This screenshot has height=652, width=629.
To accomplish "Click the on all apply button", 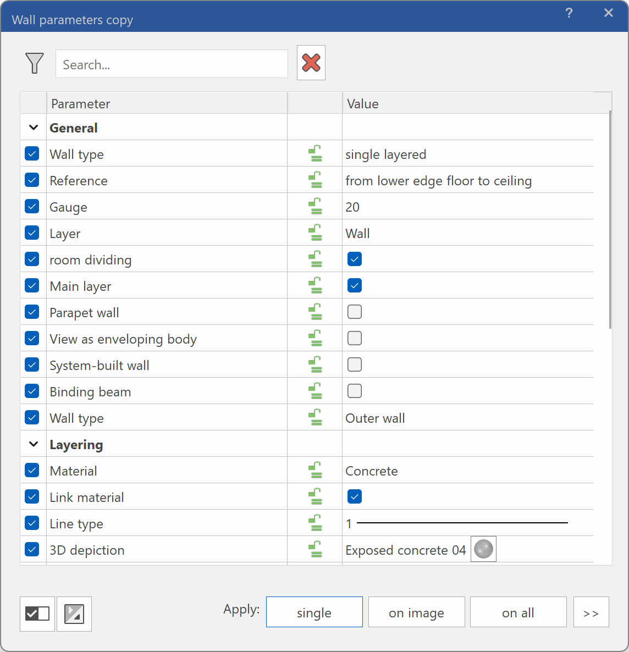I will coord(518,612).
